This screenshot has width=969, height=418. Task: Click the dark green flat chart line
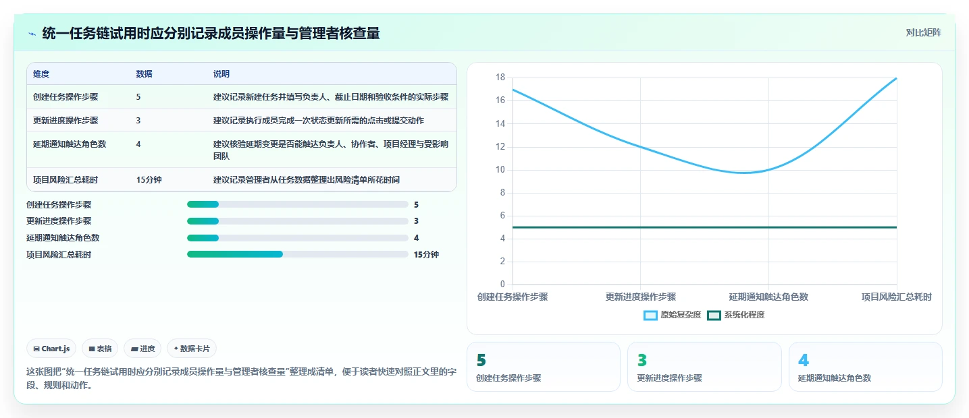pos(704,227)
